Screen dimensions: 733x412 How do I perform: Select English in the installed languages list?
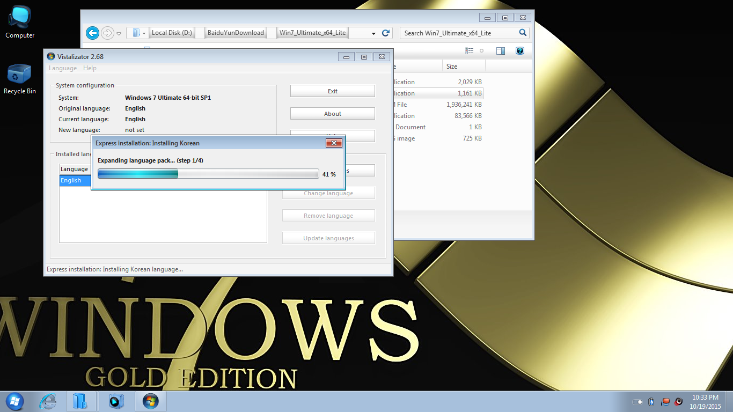[x=75, y=180]
